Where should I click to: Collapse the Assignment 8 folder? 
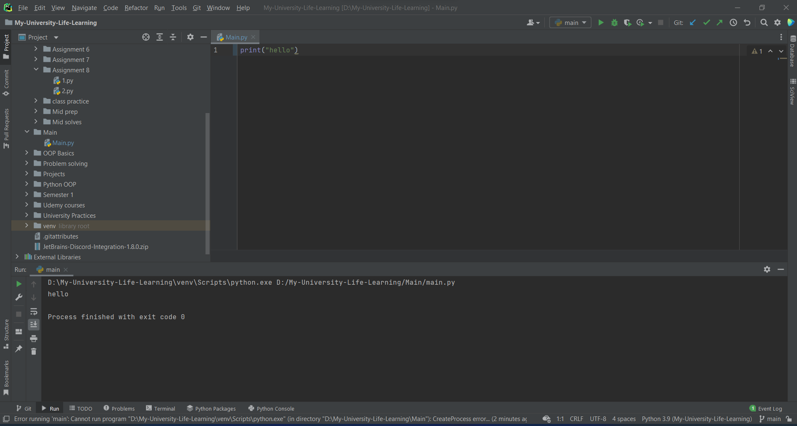[36, 70]
